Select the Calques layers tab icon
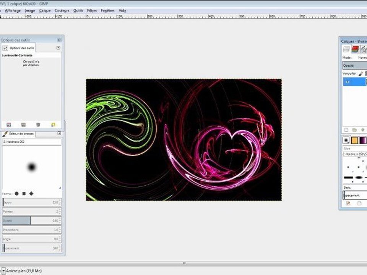This screenshot has width=367, height=275. [x=346, y=49]
